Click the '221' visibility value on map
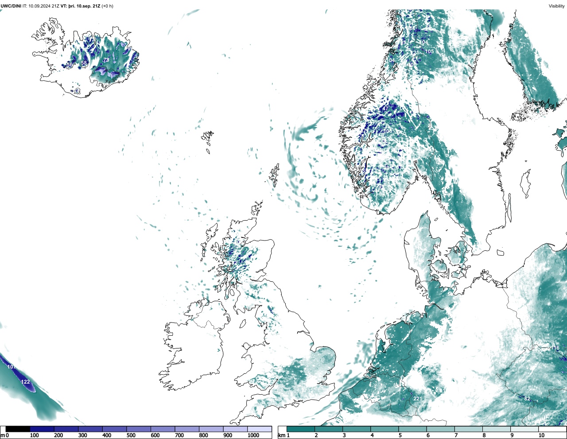The height and width of the screenshot is (439, 567). pyautogui.click(x=418, y=399)
